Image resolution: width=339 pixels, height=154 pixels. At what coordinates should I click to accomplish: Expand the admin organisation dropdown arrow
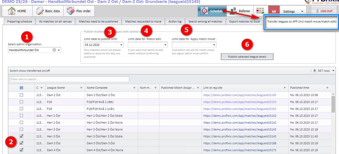pyautogui.click(x=59, y=50)
